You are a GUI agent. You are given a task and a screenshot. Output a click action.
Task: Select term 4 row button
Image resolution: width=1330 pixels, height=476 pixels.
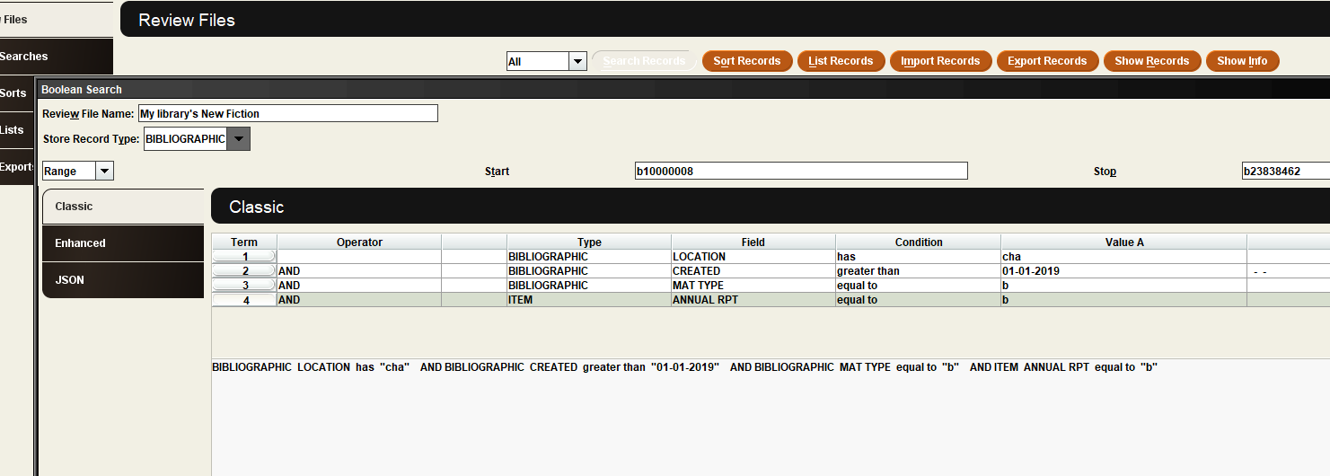pyautogui.click(x=244, y=300)
